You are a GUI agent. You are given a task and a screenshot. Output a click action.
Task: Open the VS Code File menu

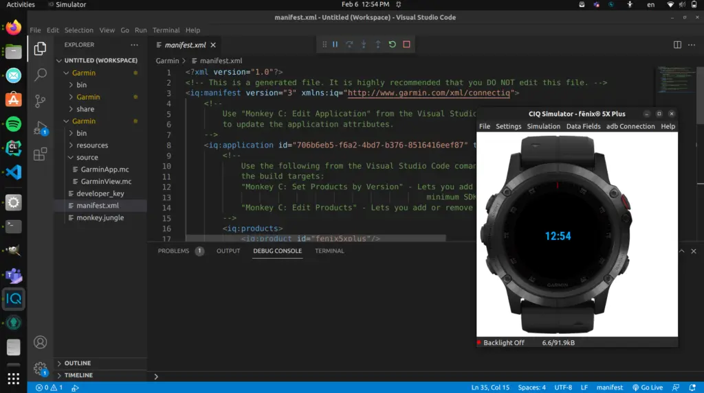tap(35, 30)
